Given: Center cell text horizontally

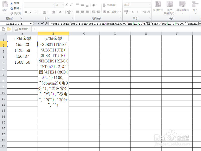Looking at the screenshot, I should 82,12.
